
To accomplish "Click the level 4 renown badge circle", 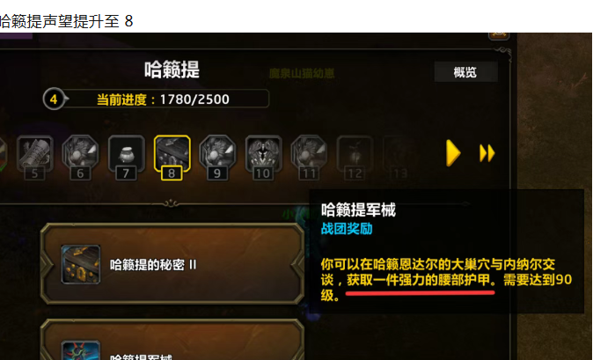I will (x=54, y=99).
